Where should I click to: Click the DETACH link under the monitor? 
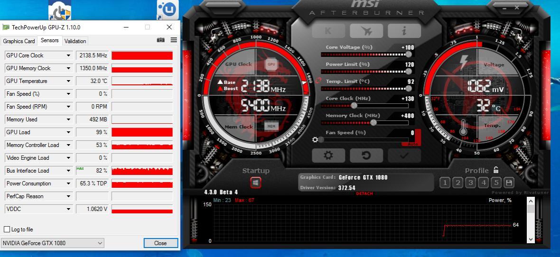[364, 193]
